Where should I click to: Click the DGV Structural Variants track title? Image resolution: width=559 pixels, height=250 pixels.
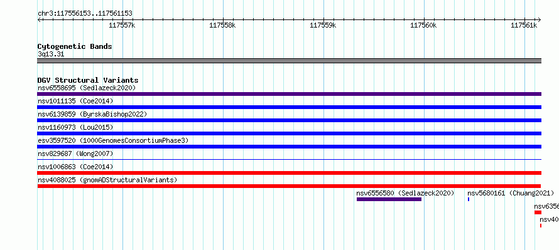[88, 80]
